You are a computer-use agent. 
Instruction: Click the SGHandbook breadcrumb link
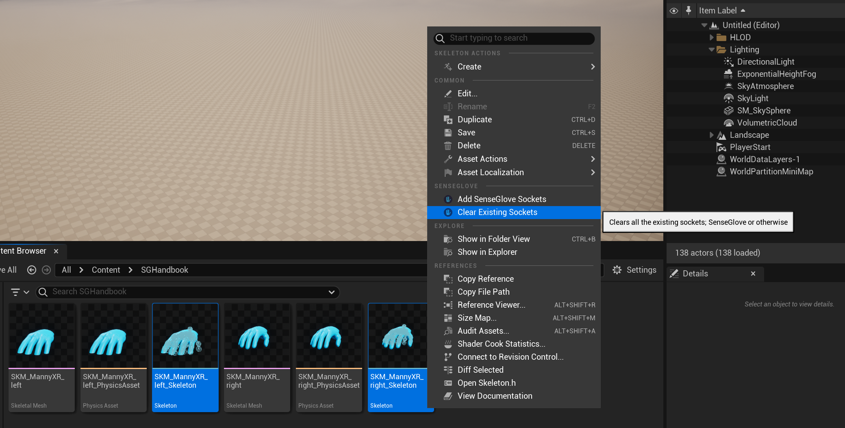(x=164, y=269)
